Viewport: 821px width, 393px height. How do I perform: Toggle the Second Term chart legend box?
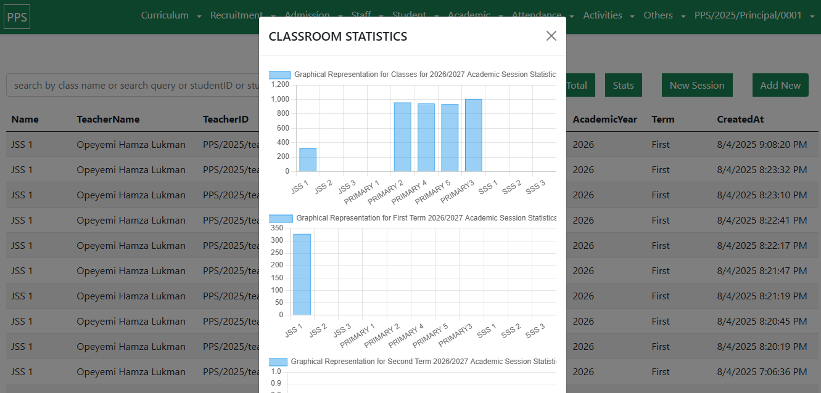point(279,362)
